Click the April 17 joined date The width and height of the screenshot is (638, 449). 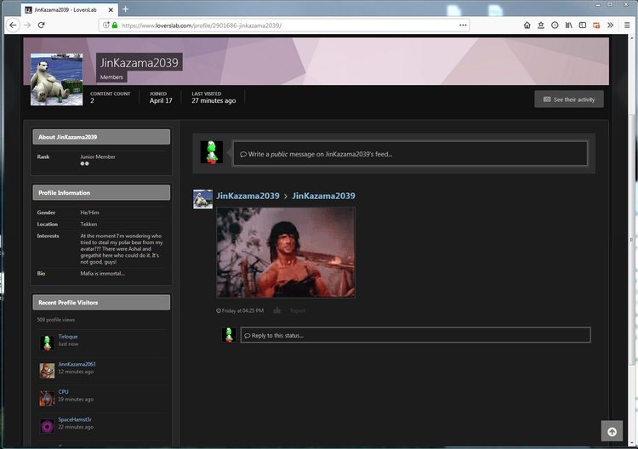tap(161, 100)
